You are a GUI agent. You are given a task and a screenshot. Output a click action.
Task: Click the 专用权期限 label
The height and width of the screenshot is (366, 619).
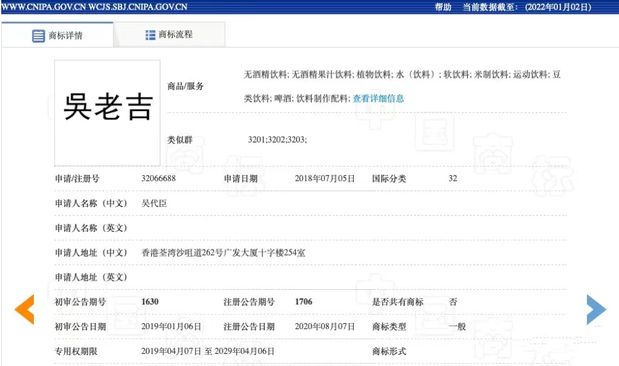tap(76, 351)
